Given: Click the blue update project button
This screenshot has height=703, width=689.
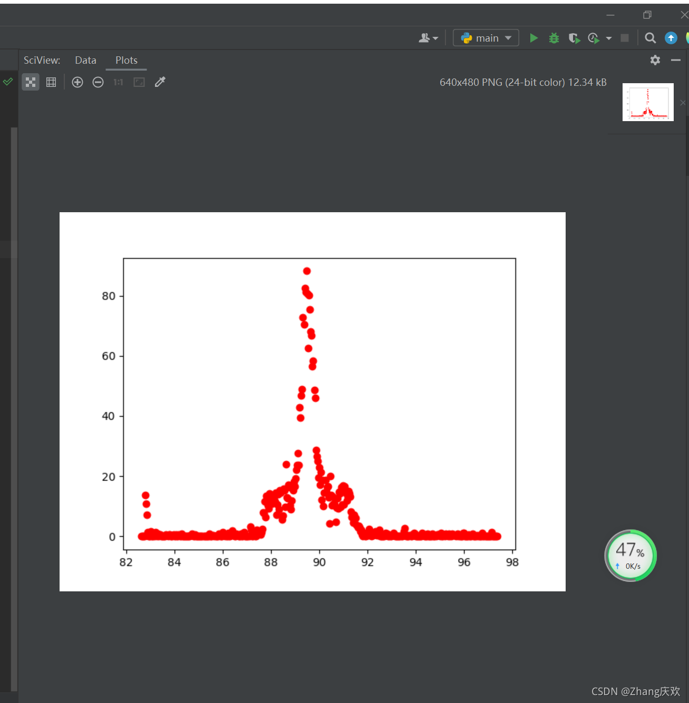Looking at the screenshot, I should pyautogui.click(x=671, y=37).
